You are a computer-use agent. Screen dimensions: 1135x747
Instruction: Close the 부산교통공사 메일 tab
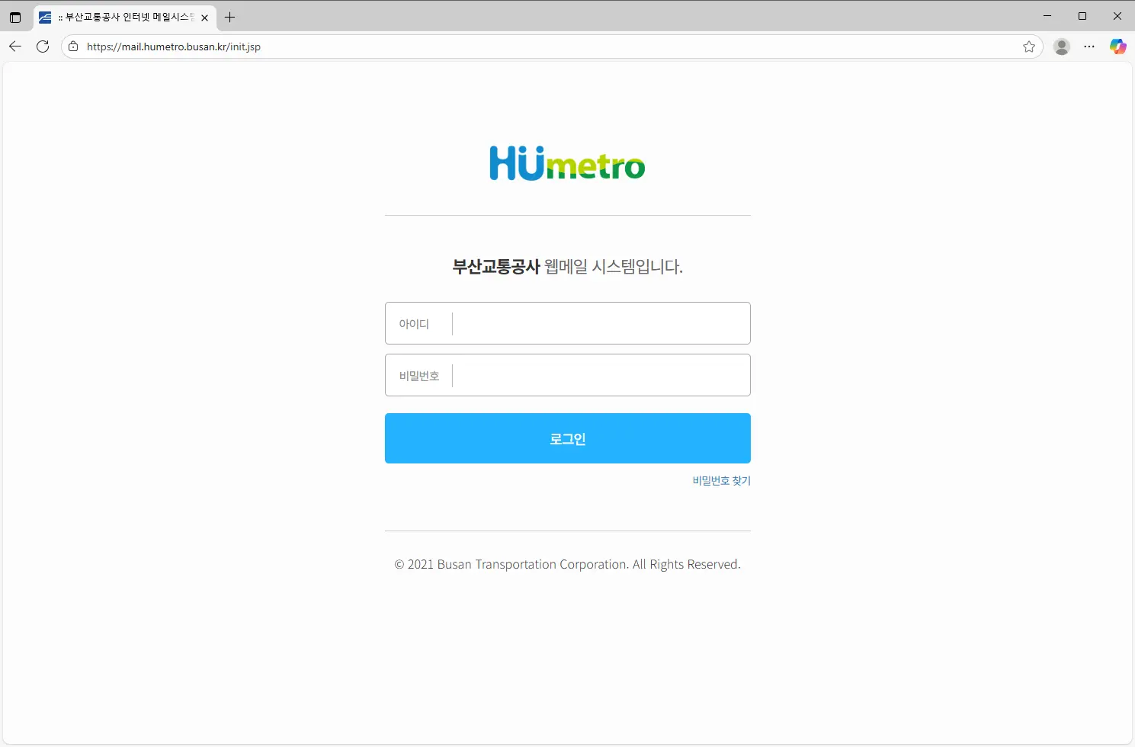click(x=204, y=18)
